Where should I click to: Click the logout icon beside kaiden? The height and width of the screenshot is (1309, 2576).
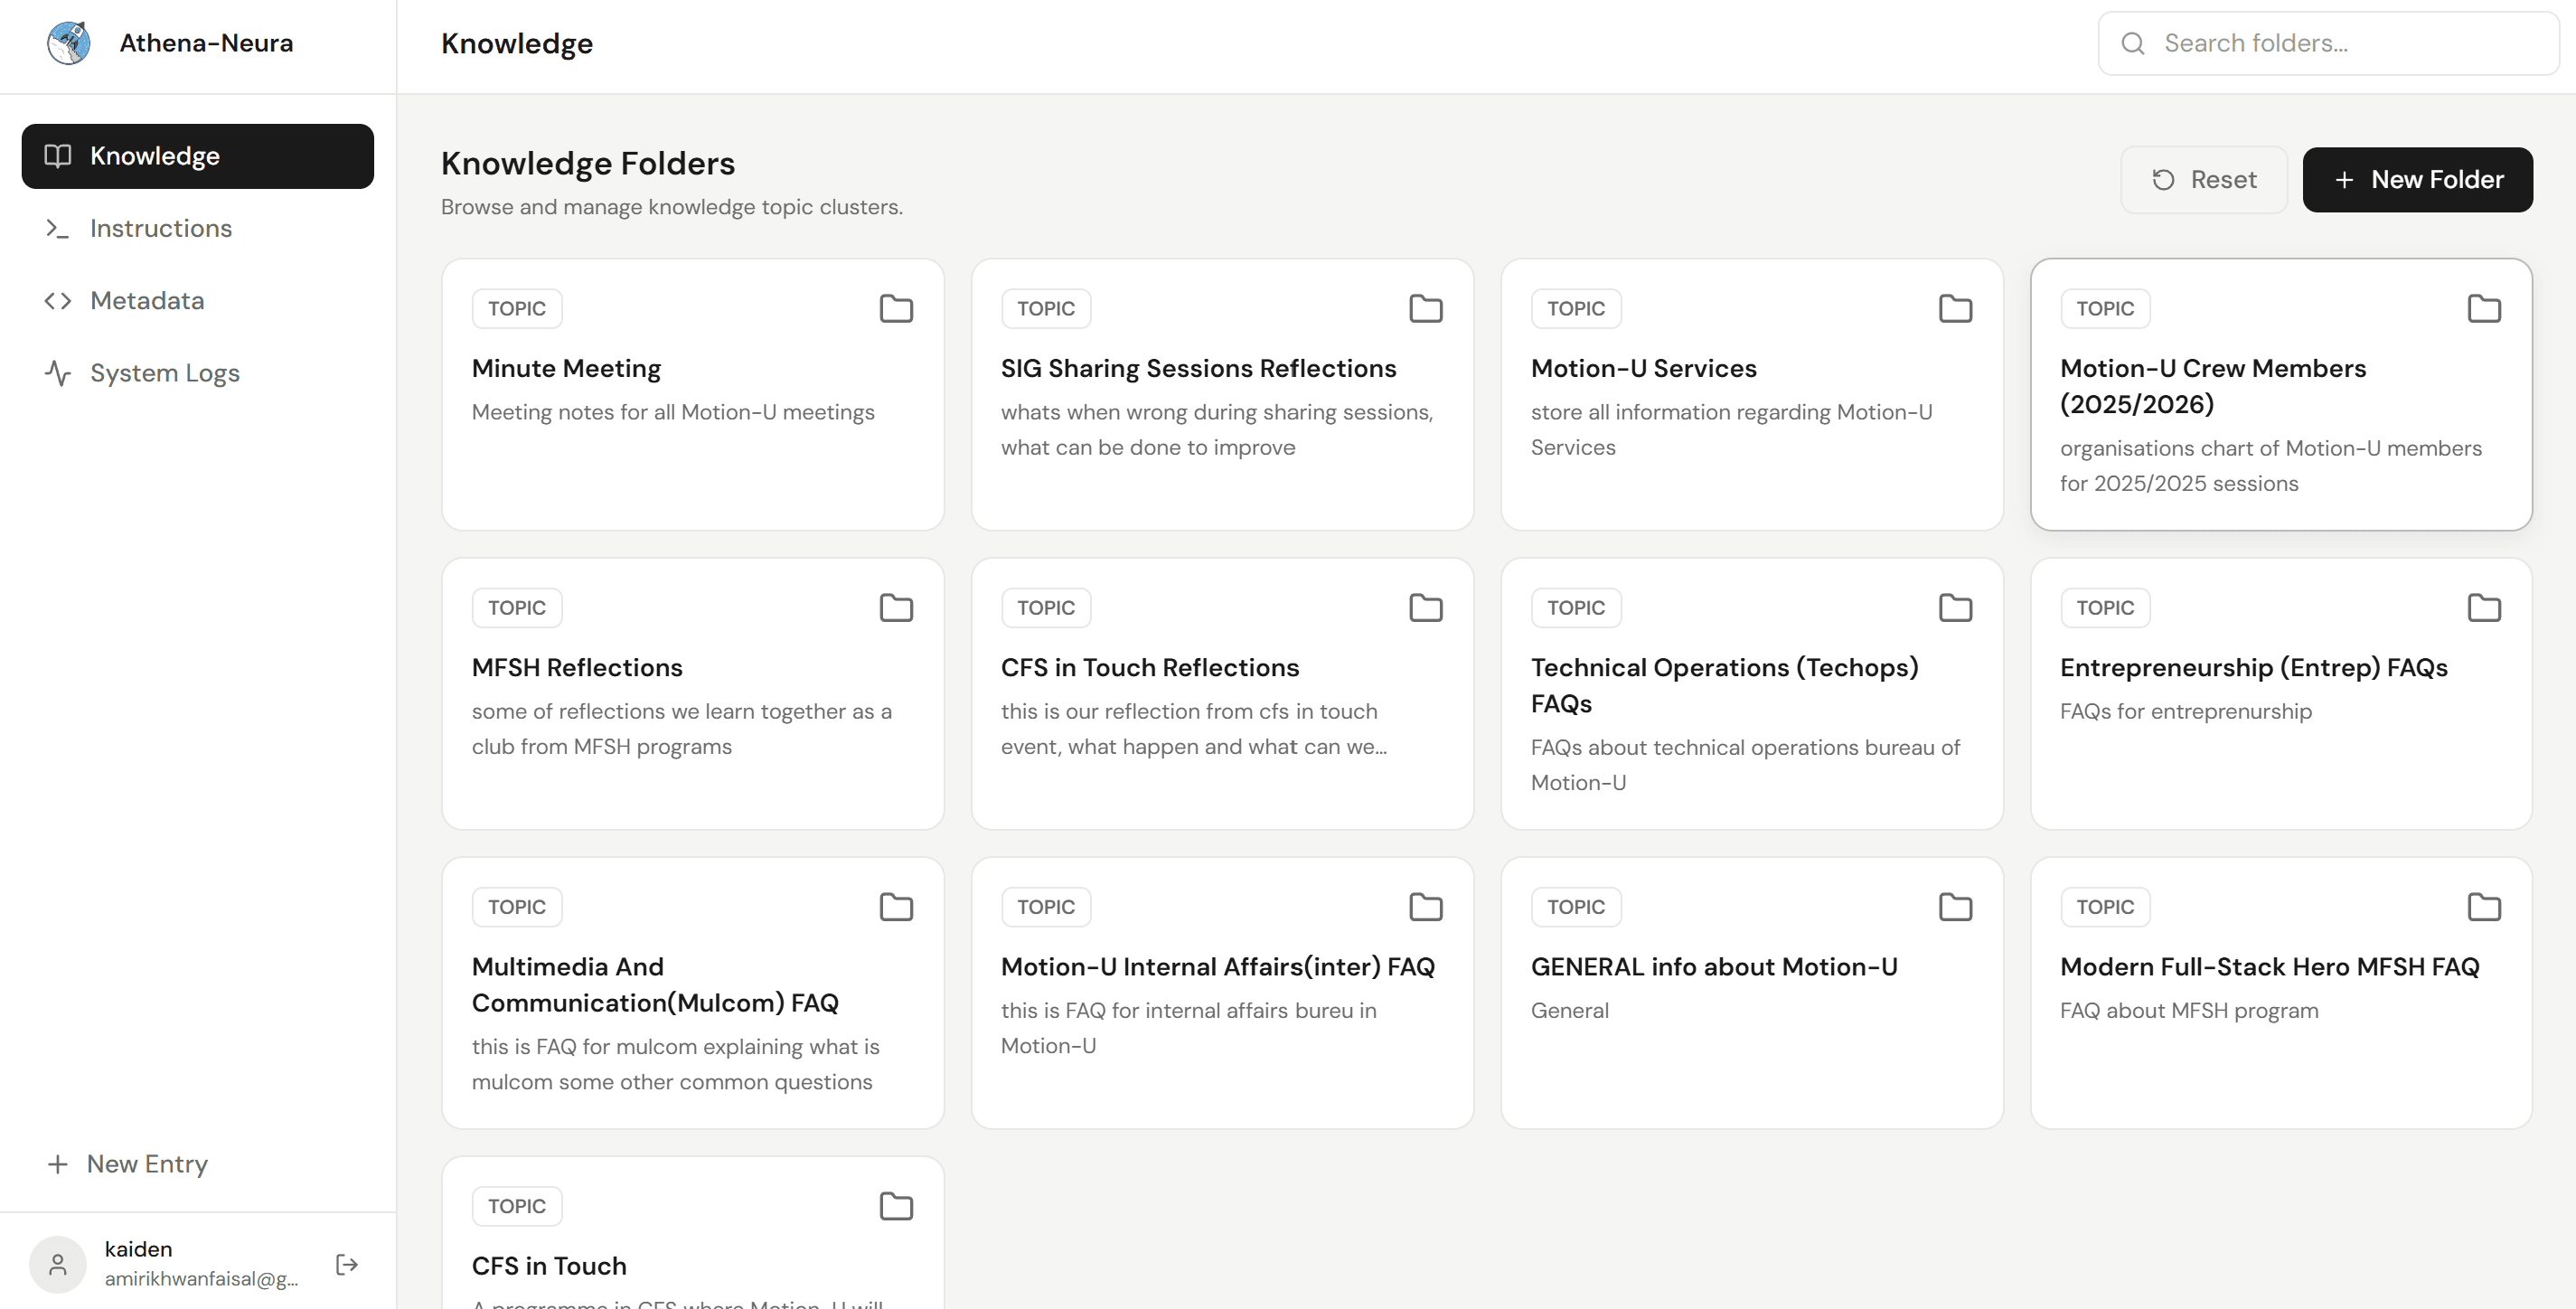click(347, 1264)
